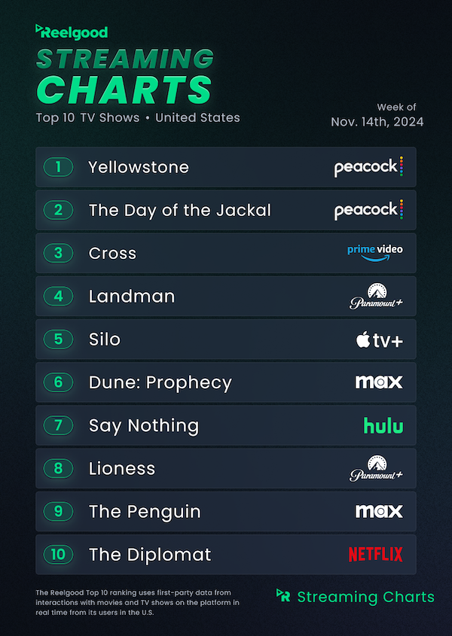The image size is (452, 636).
Task: Select the Yellowstone show title
Action: (139, 167)
